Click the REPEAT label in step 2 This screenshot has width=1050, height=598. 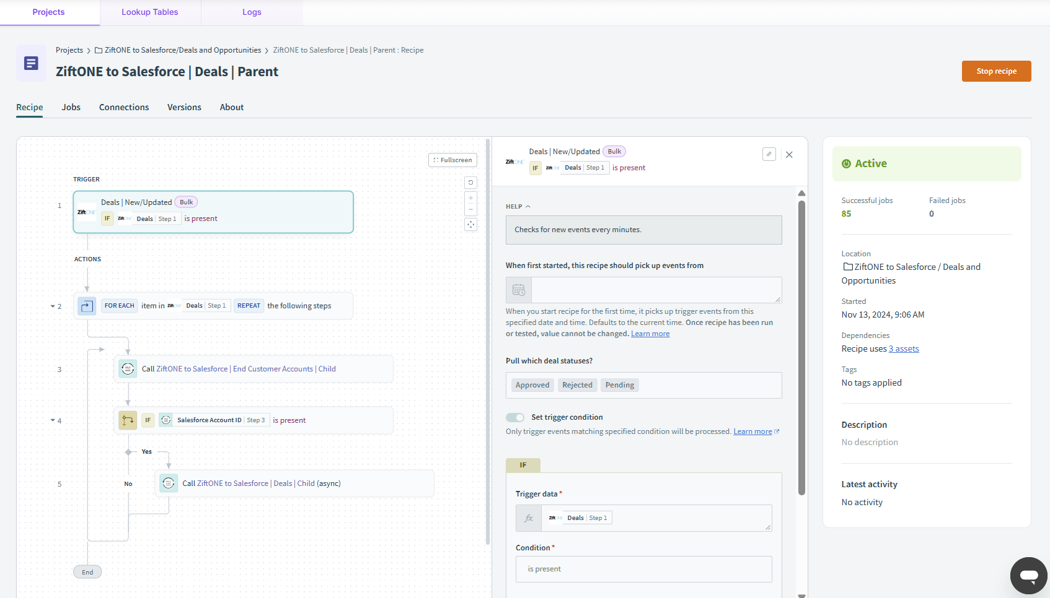click(249, 306)
